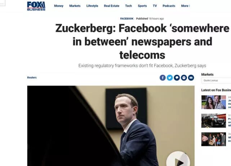The width and height of the screenshot is (231, 166).
Task: Go to Podcasts section
Action: click(x=169, y=6)
